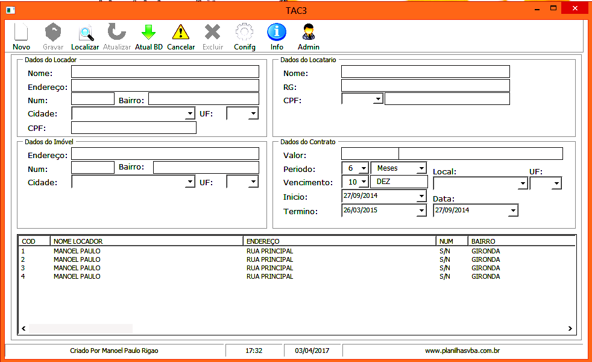The height and width of the screenshot is (362, 592).
Task: Expand the UF dropdown in Dados do Imóvel
Action: click(x=253, y=181)
